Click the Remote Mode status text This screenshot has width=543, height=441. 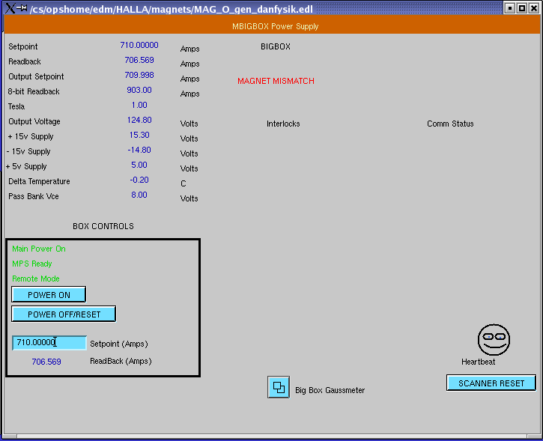coord(36,279)
